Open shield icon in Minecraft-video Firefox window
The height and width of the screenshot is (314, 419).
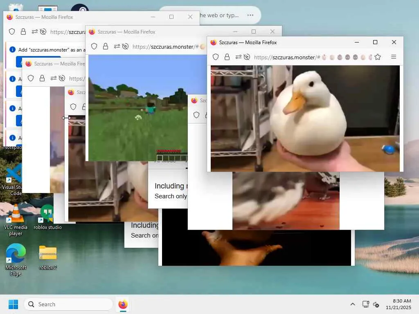(94, 46)
